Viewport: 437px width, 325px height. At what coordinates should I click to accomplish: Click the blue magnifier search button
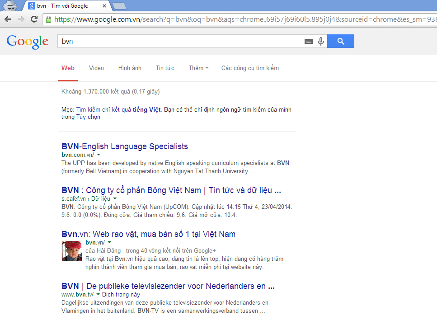tap(341, 41)
